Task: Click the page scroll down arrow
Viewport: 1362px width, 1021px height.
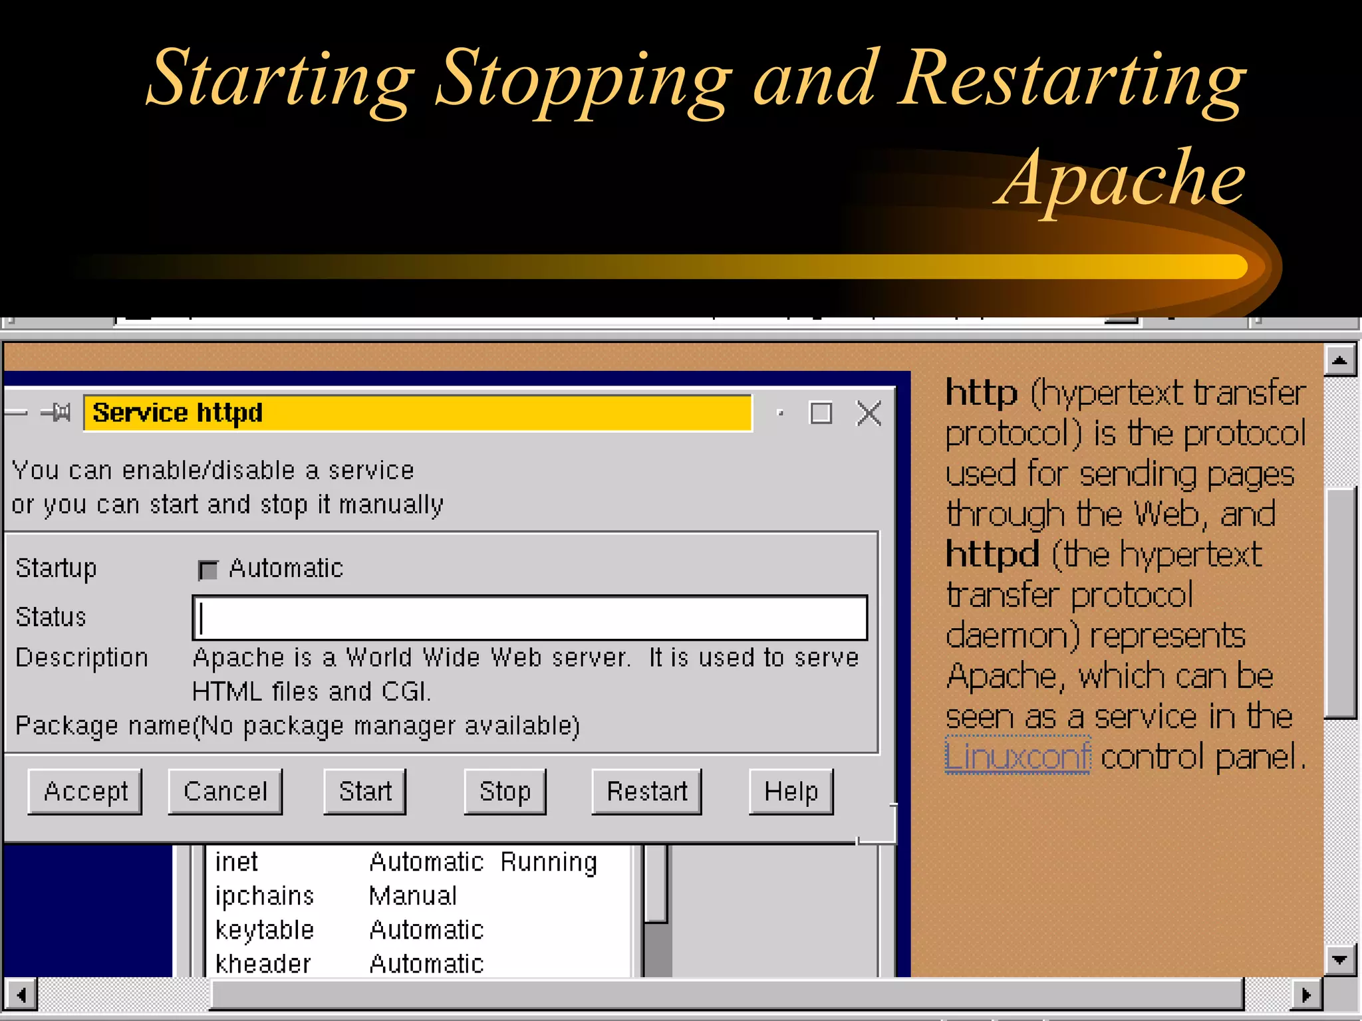Action: tap(1340, 960)
